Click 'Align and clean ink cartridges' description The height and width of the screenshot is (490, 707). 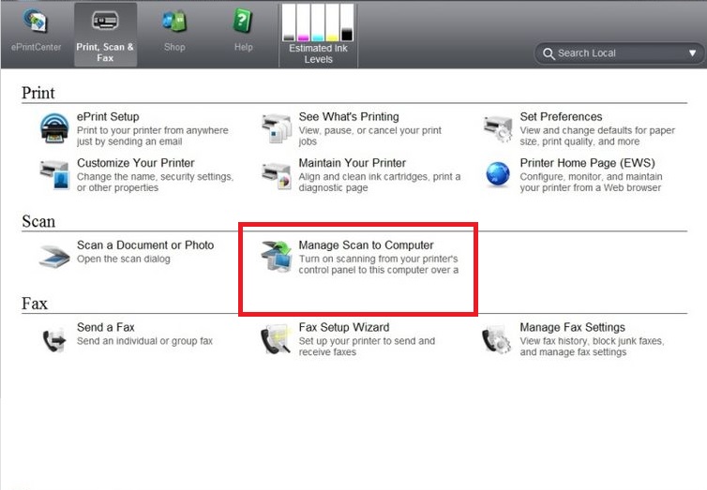point(379,183)
